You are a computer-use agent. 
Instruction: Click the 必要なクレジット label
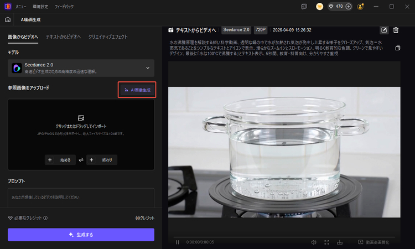click(x=28, y=218)
